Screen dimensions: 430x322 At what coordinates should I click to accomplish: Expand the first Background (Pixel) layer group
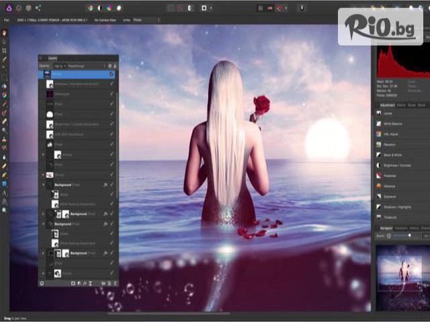[x=44, y=184]
